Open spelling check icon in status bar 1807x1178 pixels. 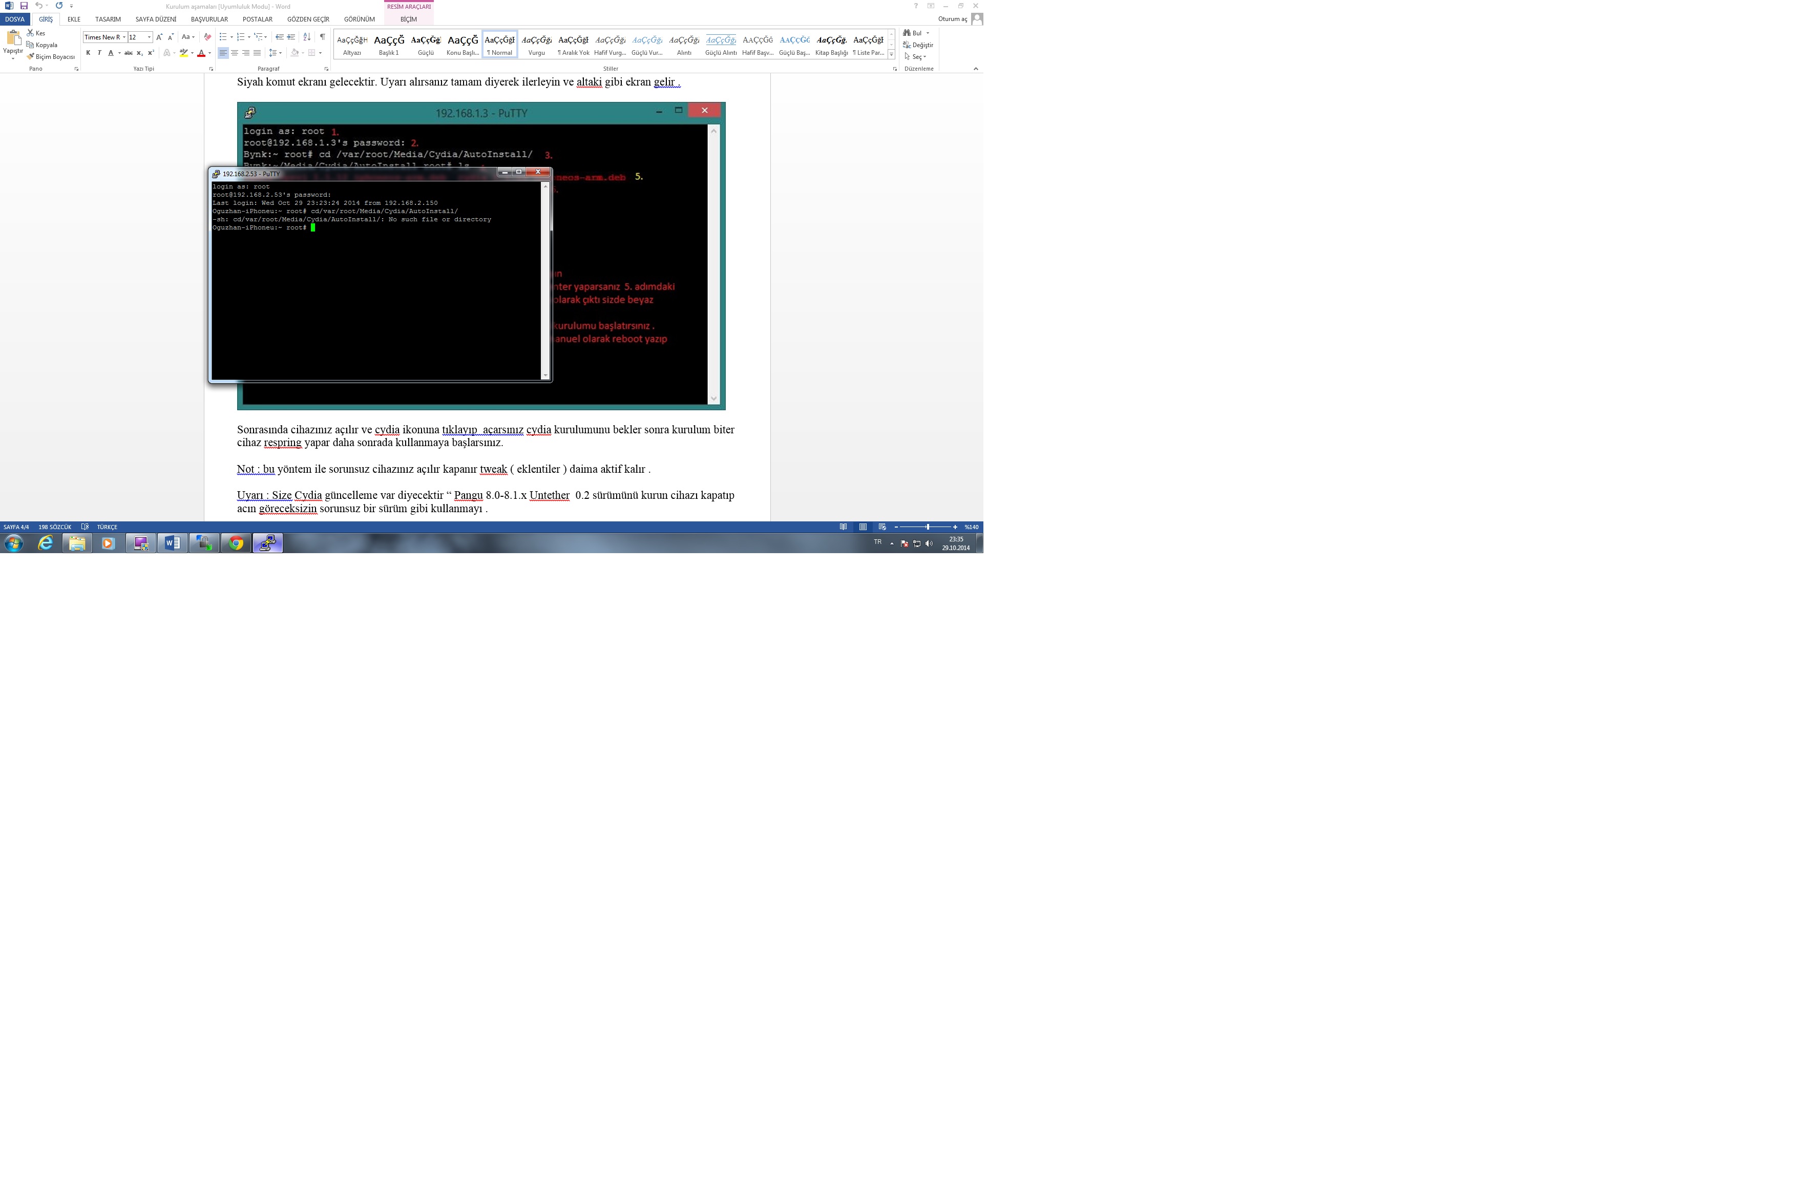coord(85,527)
